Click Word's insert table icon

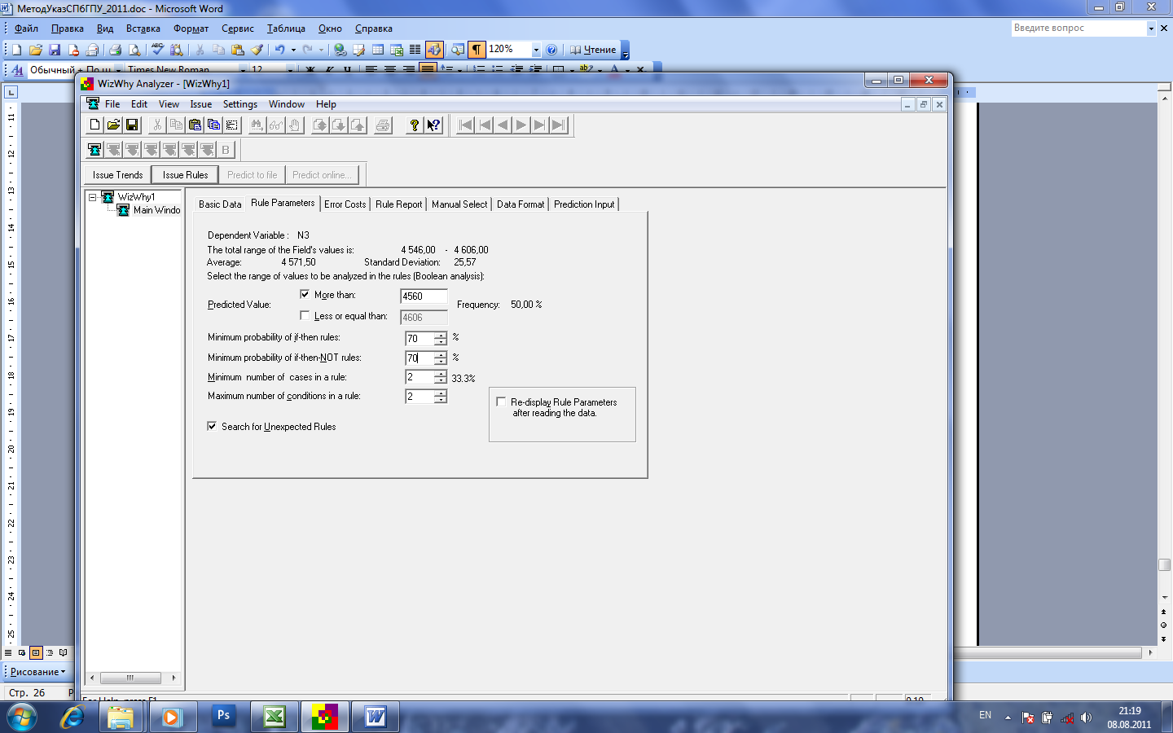(x=378, y=50)
